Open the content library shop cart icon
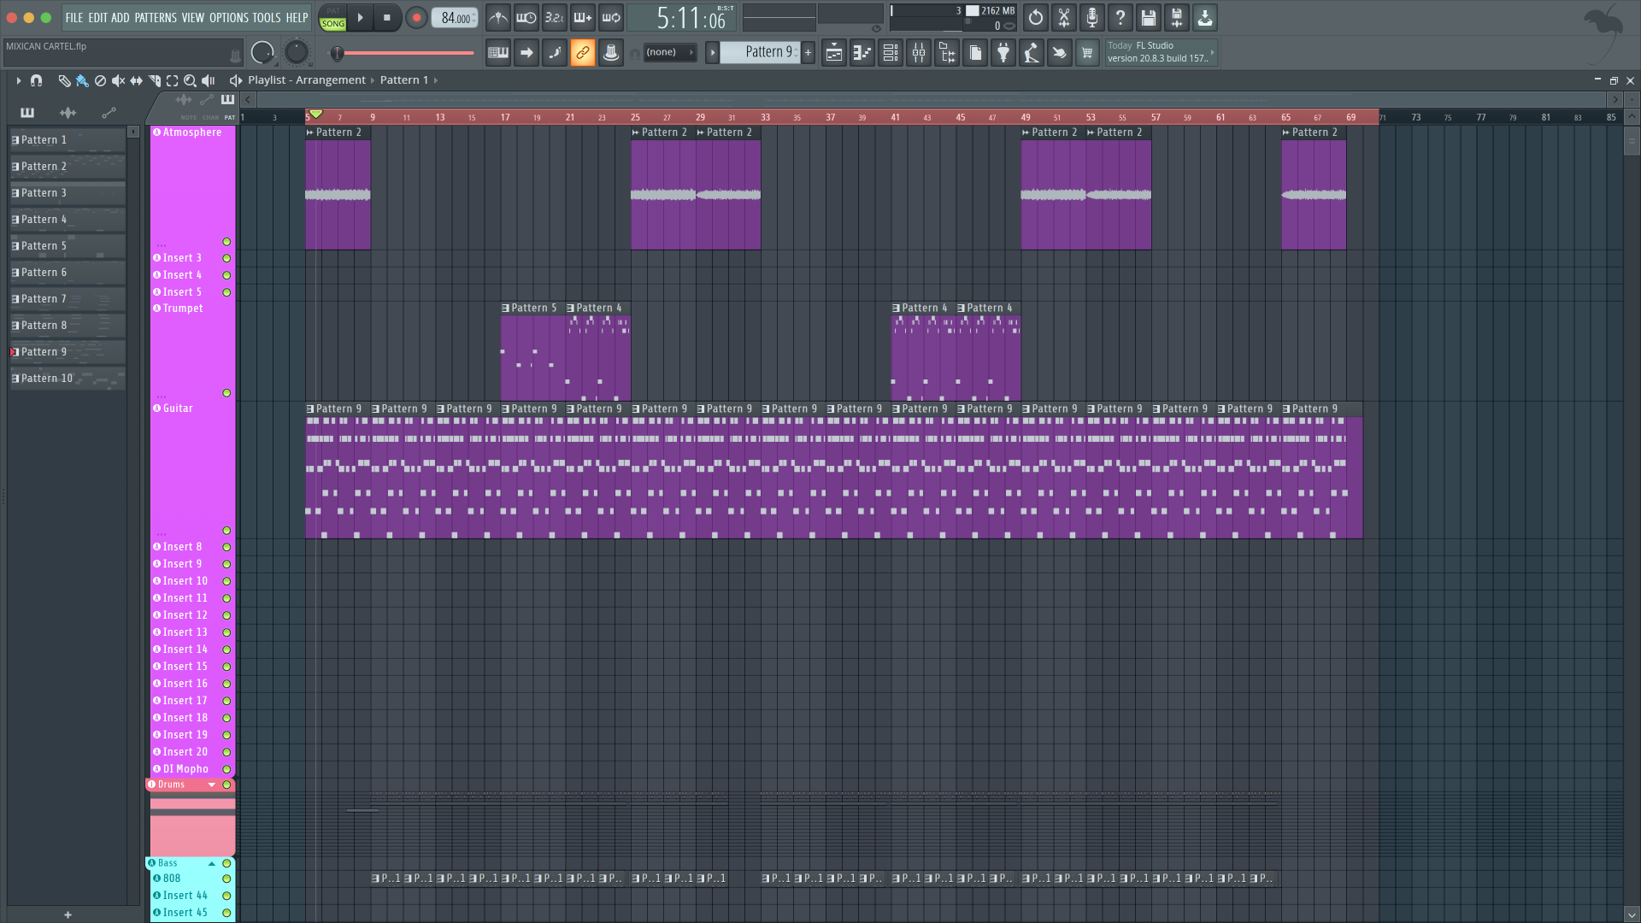1641x923 pixels. [1087, 53]
